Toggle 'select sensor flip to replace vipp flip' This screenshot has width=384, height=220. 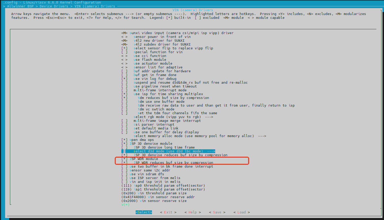coord(173,48)
